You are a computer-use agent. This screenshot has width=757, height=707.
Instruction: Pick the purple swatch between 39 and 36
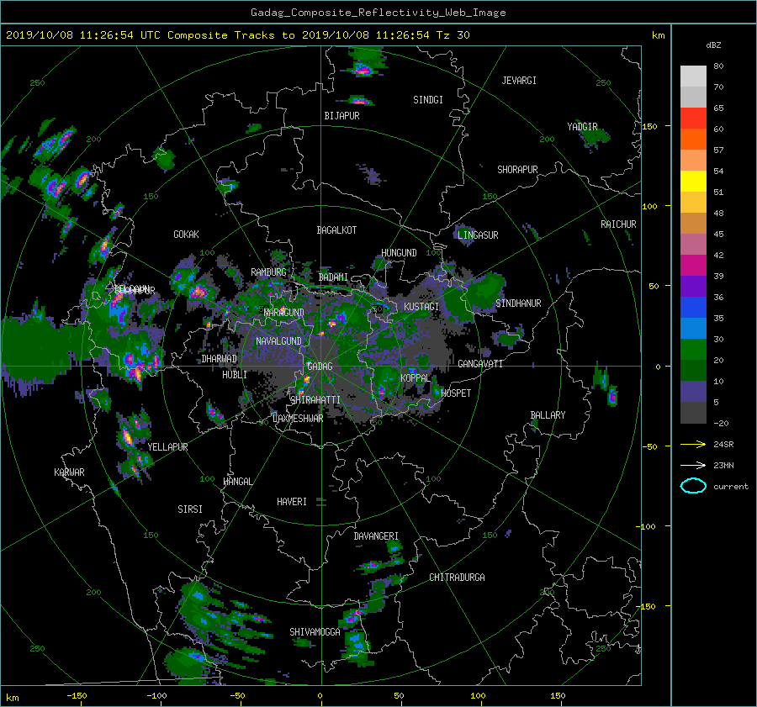693,286
